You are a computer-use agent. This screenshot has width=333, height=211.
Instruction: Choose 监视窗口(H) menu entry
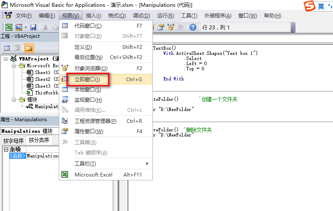[x=106, y=100]
